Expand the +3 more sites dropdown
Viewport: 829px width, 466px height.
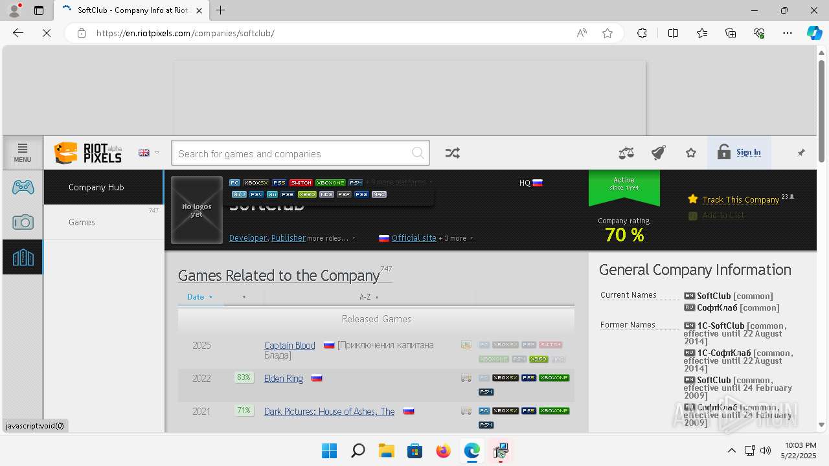pos(456,238)
